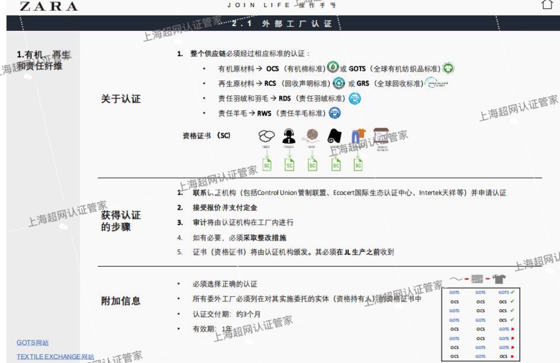The image size is (560, 363).
Task: Click the 责任羽绒和羽毛 → RDS bullet text
Action: point(281,98)
